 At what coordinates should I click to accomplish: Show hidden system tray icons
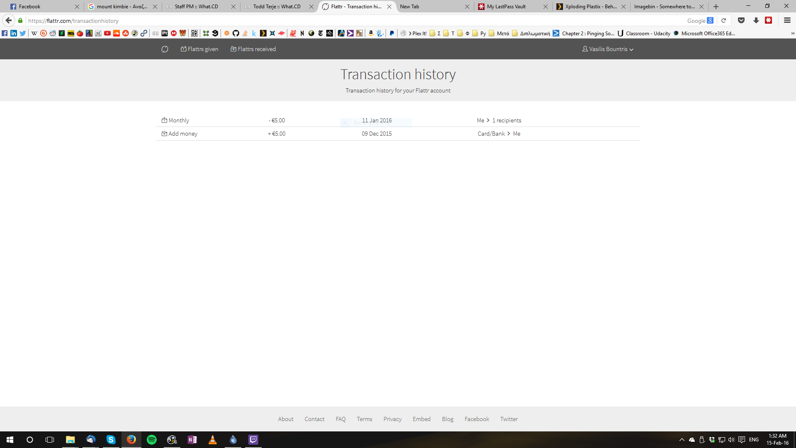[x=682, y=440]
